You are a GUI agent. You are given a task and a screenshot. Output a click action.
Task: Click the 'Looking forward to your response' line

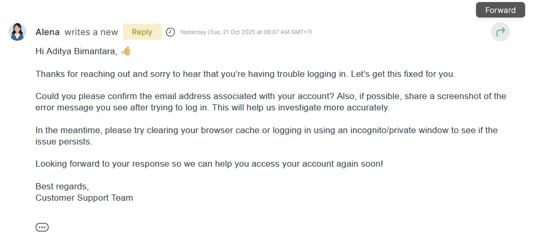[209, 164]
